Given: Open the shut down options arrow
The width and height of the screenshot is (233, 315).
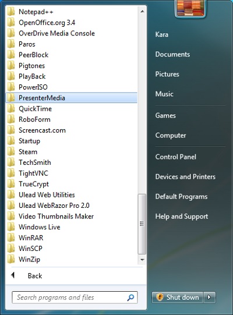Looking at the screenshot, I should 209,297.
